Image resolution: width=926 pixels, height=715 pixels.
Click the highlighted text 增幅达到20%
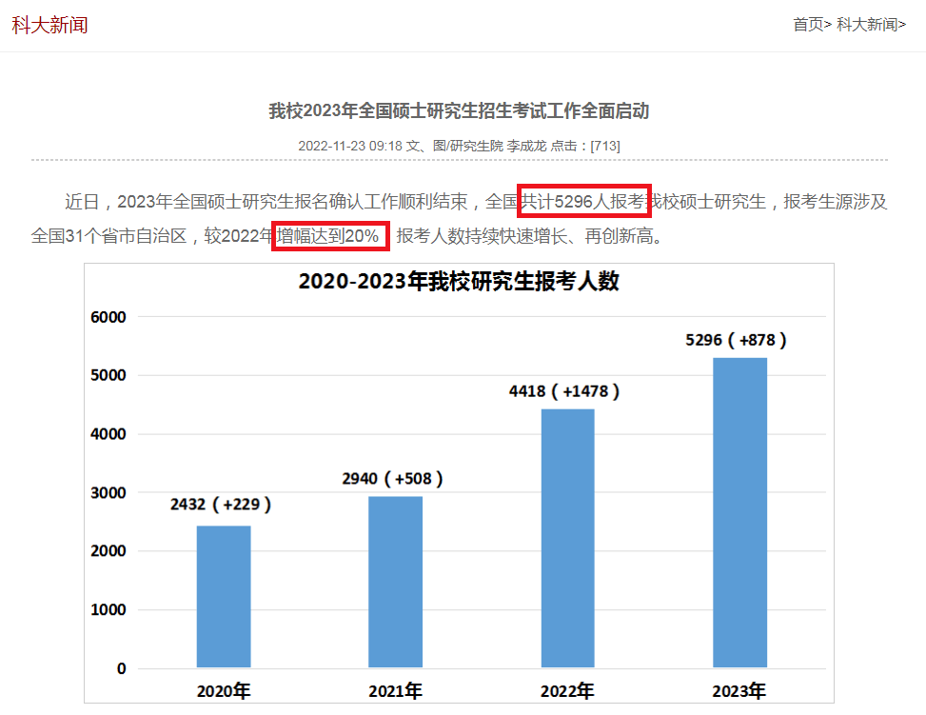tap(329, 236)
